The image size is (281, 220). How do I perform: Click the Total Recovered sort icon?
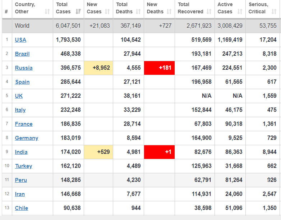pos(209,12)
